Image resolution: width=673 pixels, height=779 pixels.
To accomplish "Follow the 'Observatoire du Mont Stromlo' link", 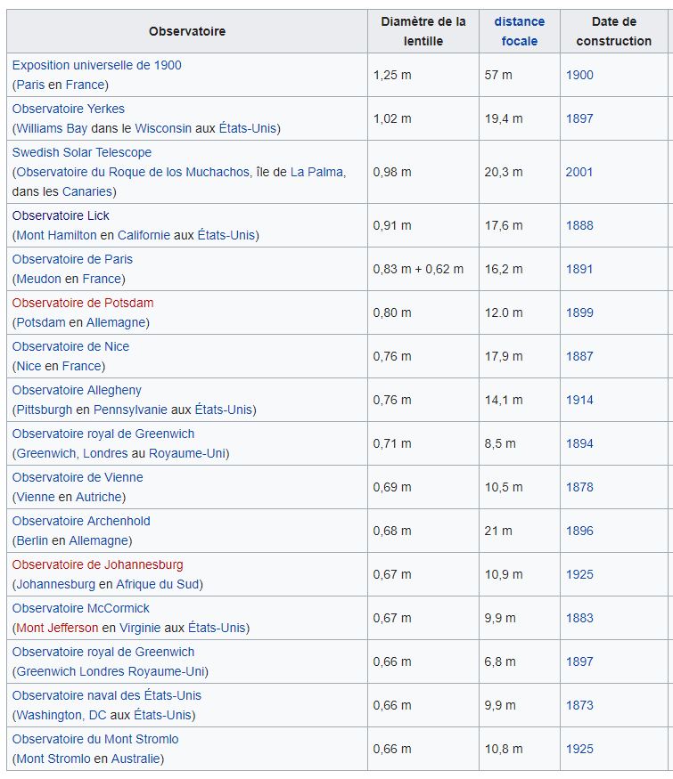I will (x=95, y=739).
